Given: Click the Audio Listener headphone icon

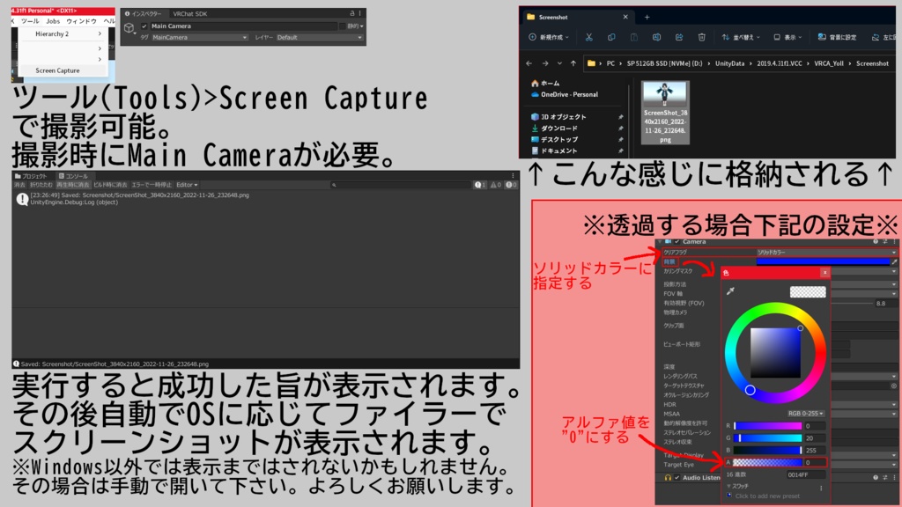Looking at the screenshot, I should [666, 477].
